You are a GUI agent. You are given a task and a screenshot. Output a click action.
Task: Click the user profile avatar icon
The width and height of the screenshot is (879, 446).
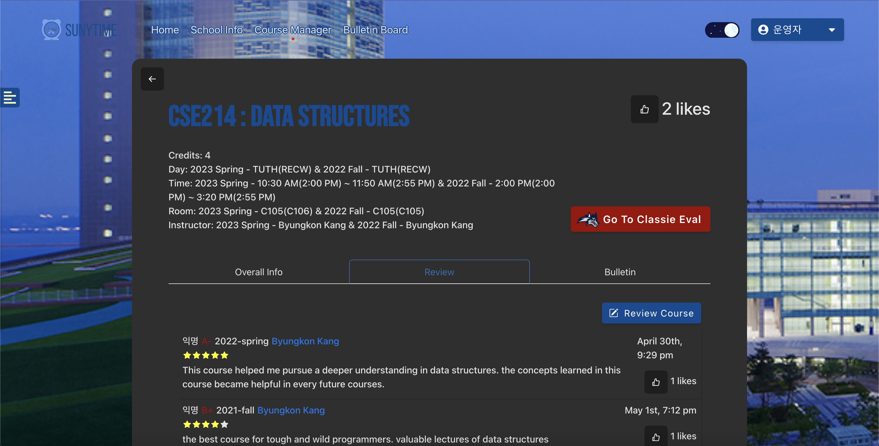click(763, 30)
